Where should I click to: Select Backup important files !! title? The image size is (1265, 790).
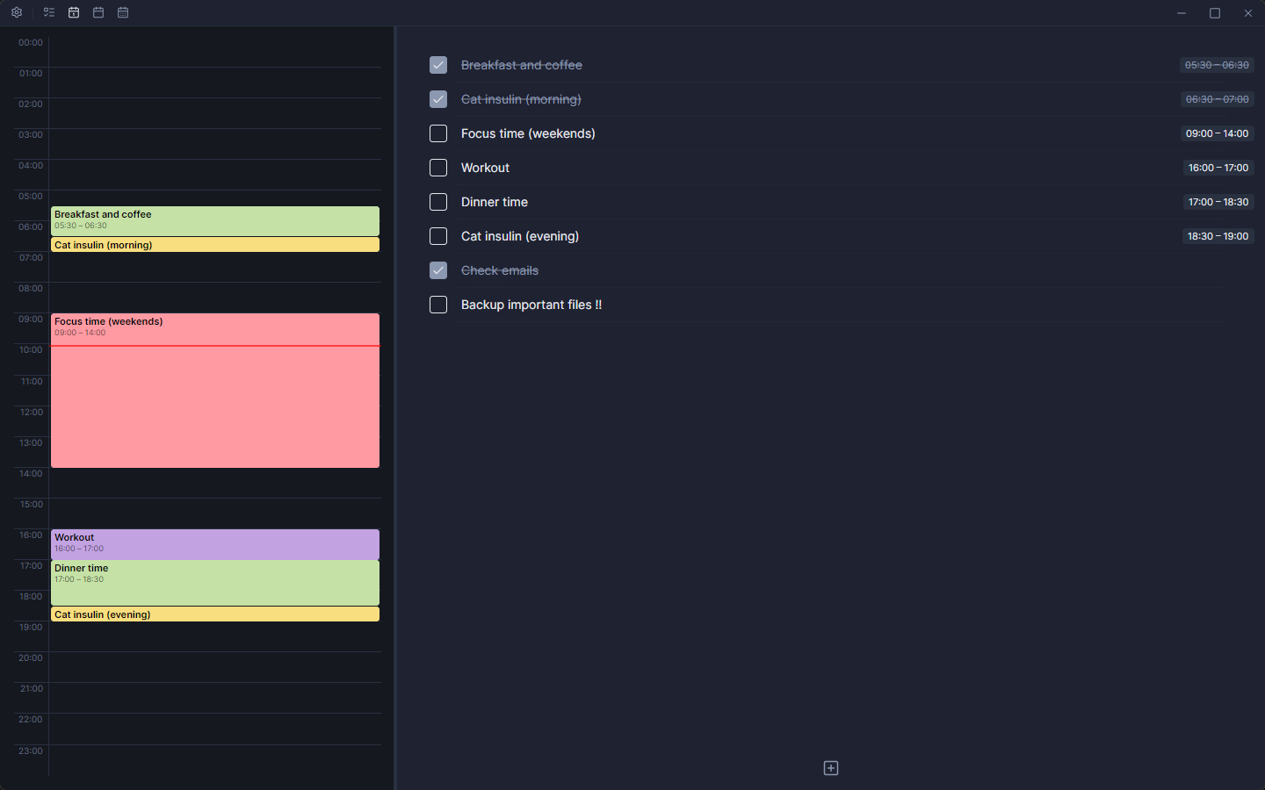pos(531,305)
